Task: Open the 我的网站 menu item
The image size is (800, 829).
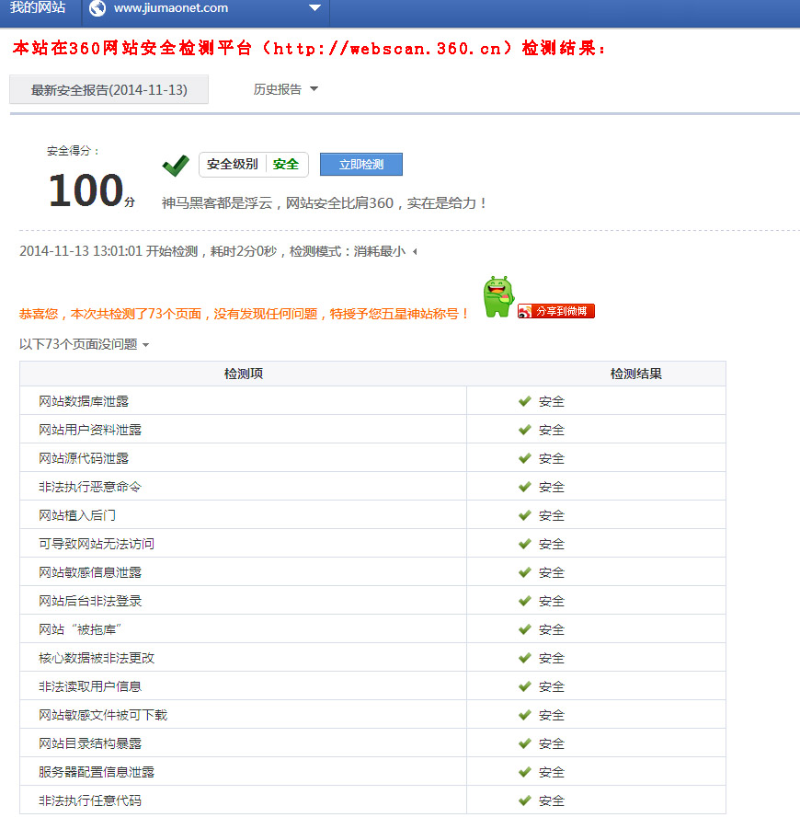Action: point(38,8)
